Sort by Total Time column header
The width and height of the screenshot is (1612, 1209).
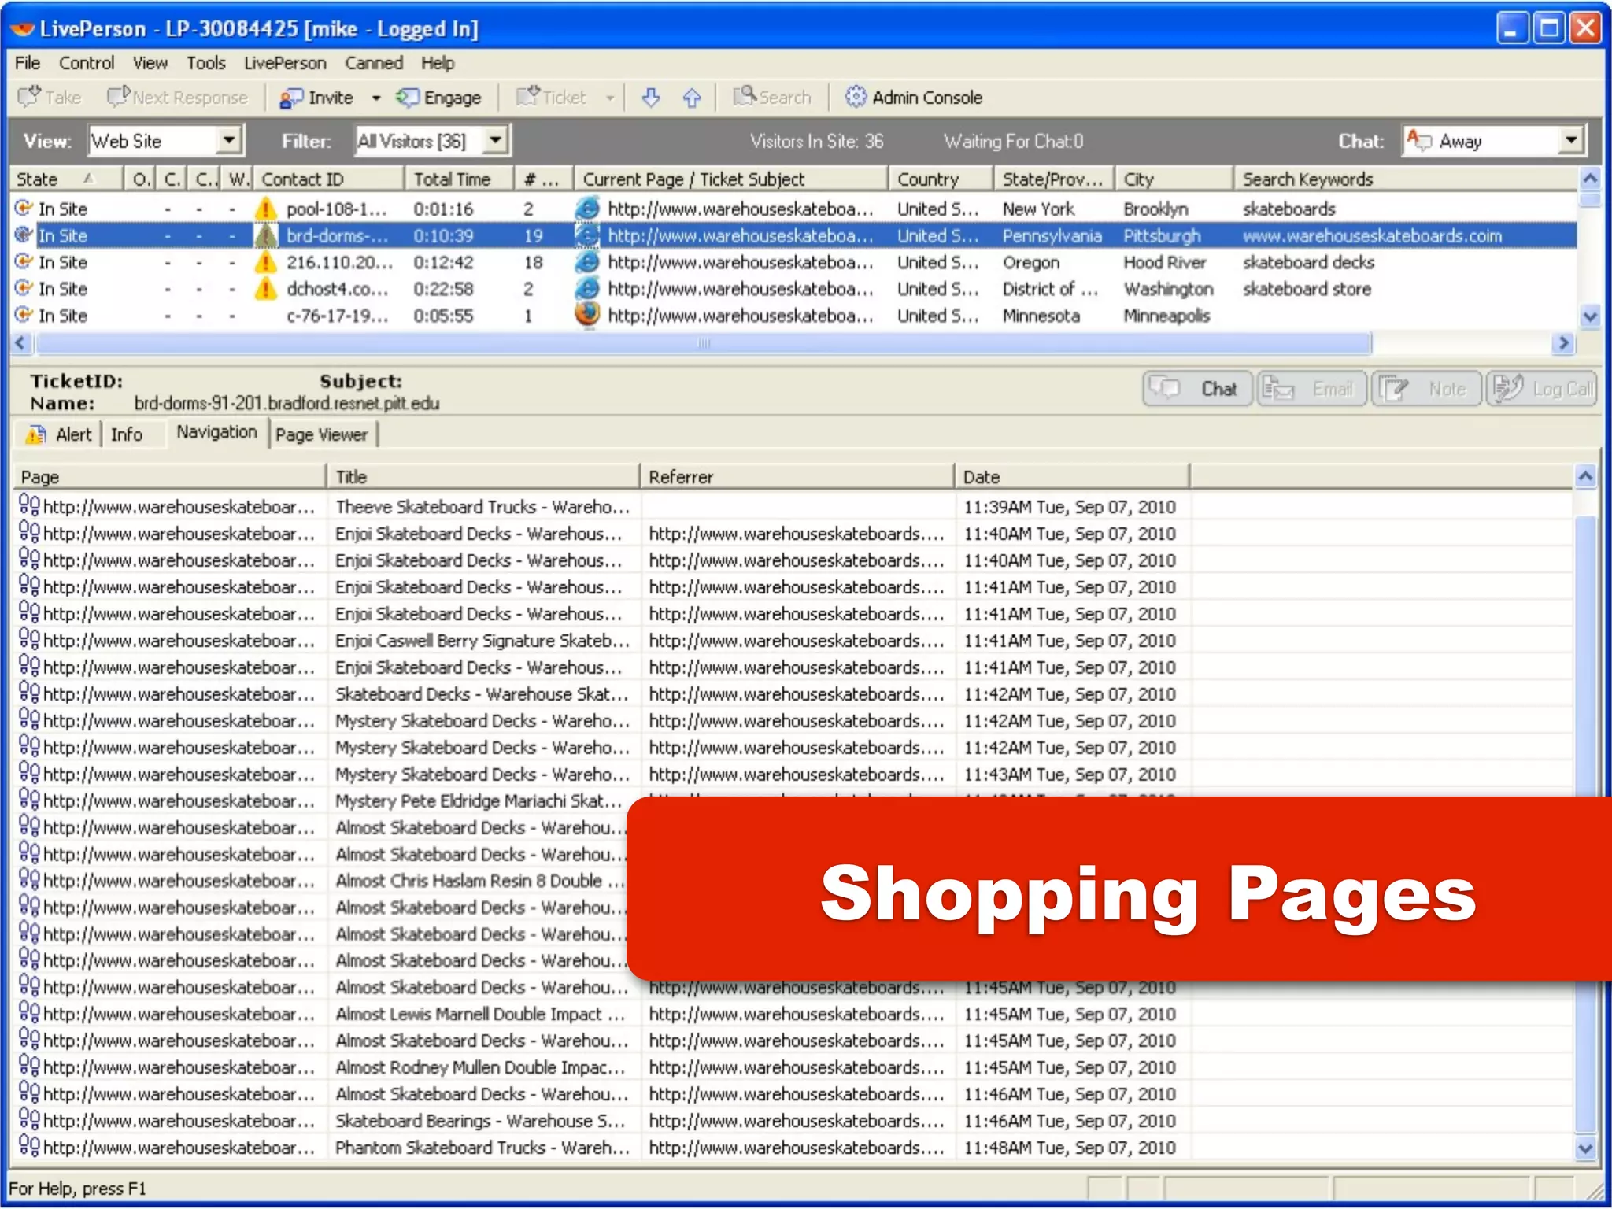click(460, 179)
